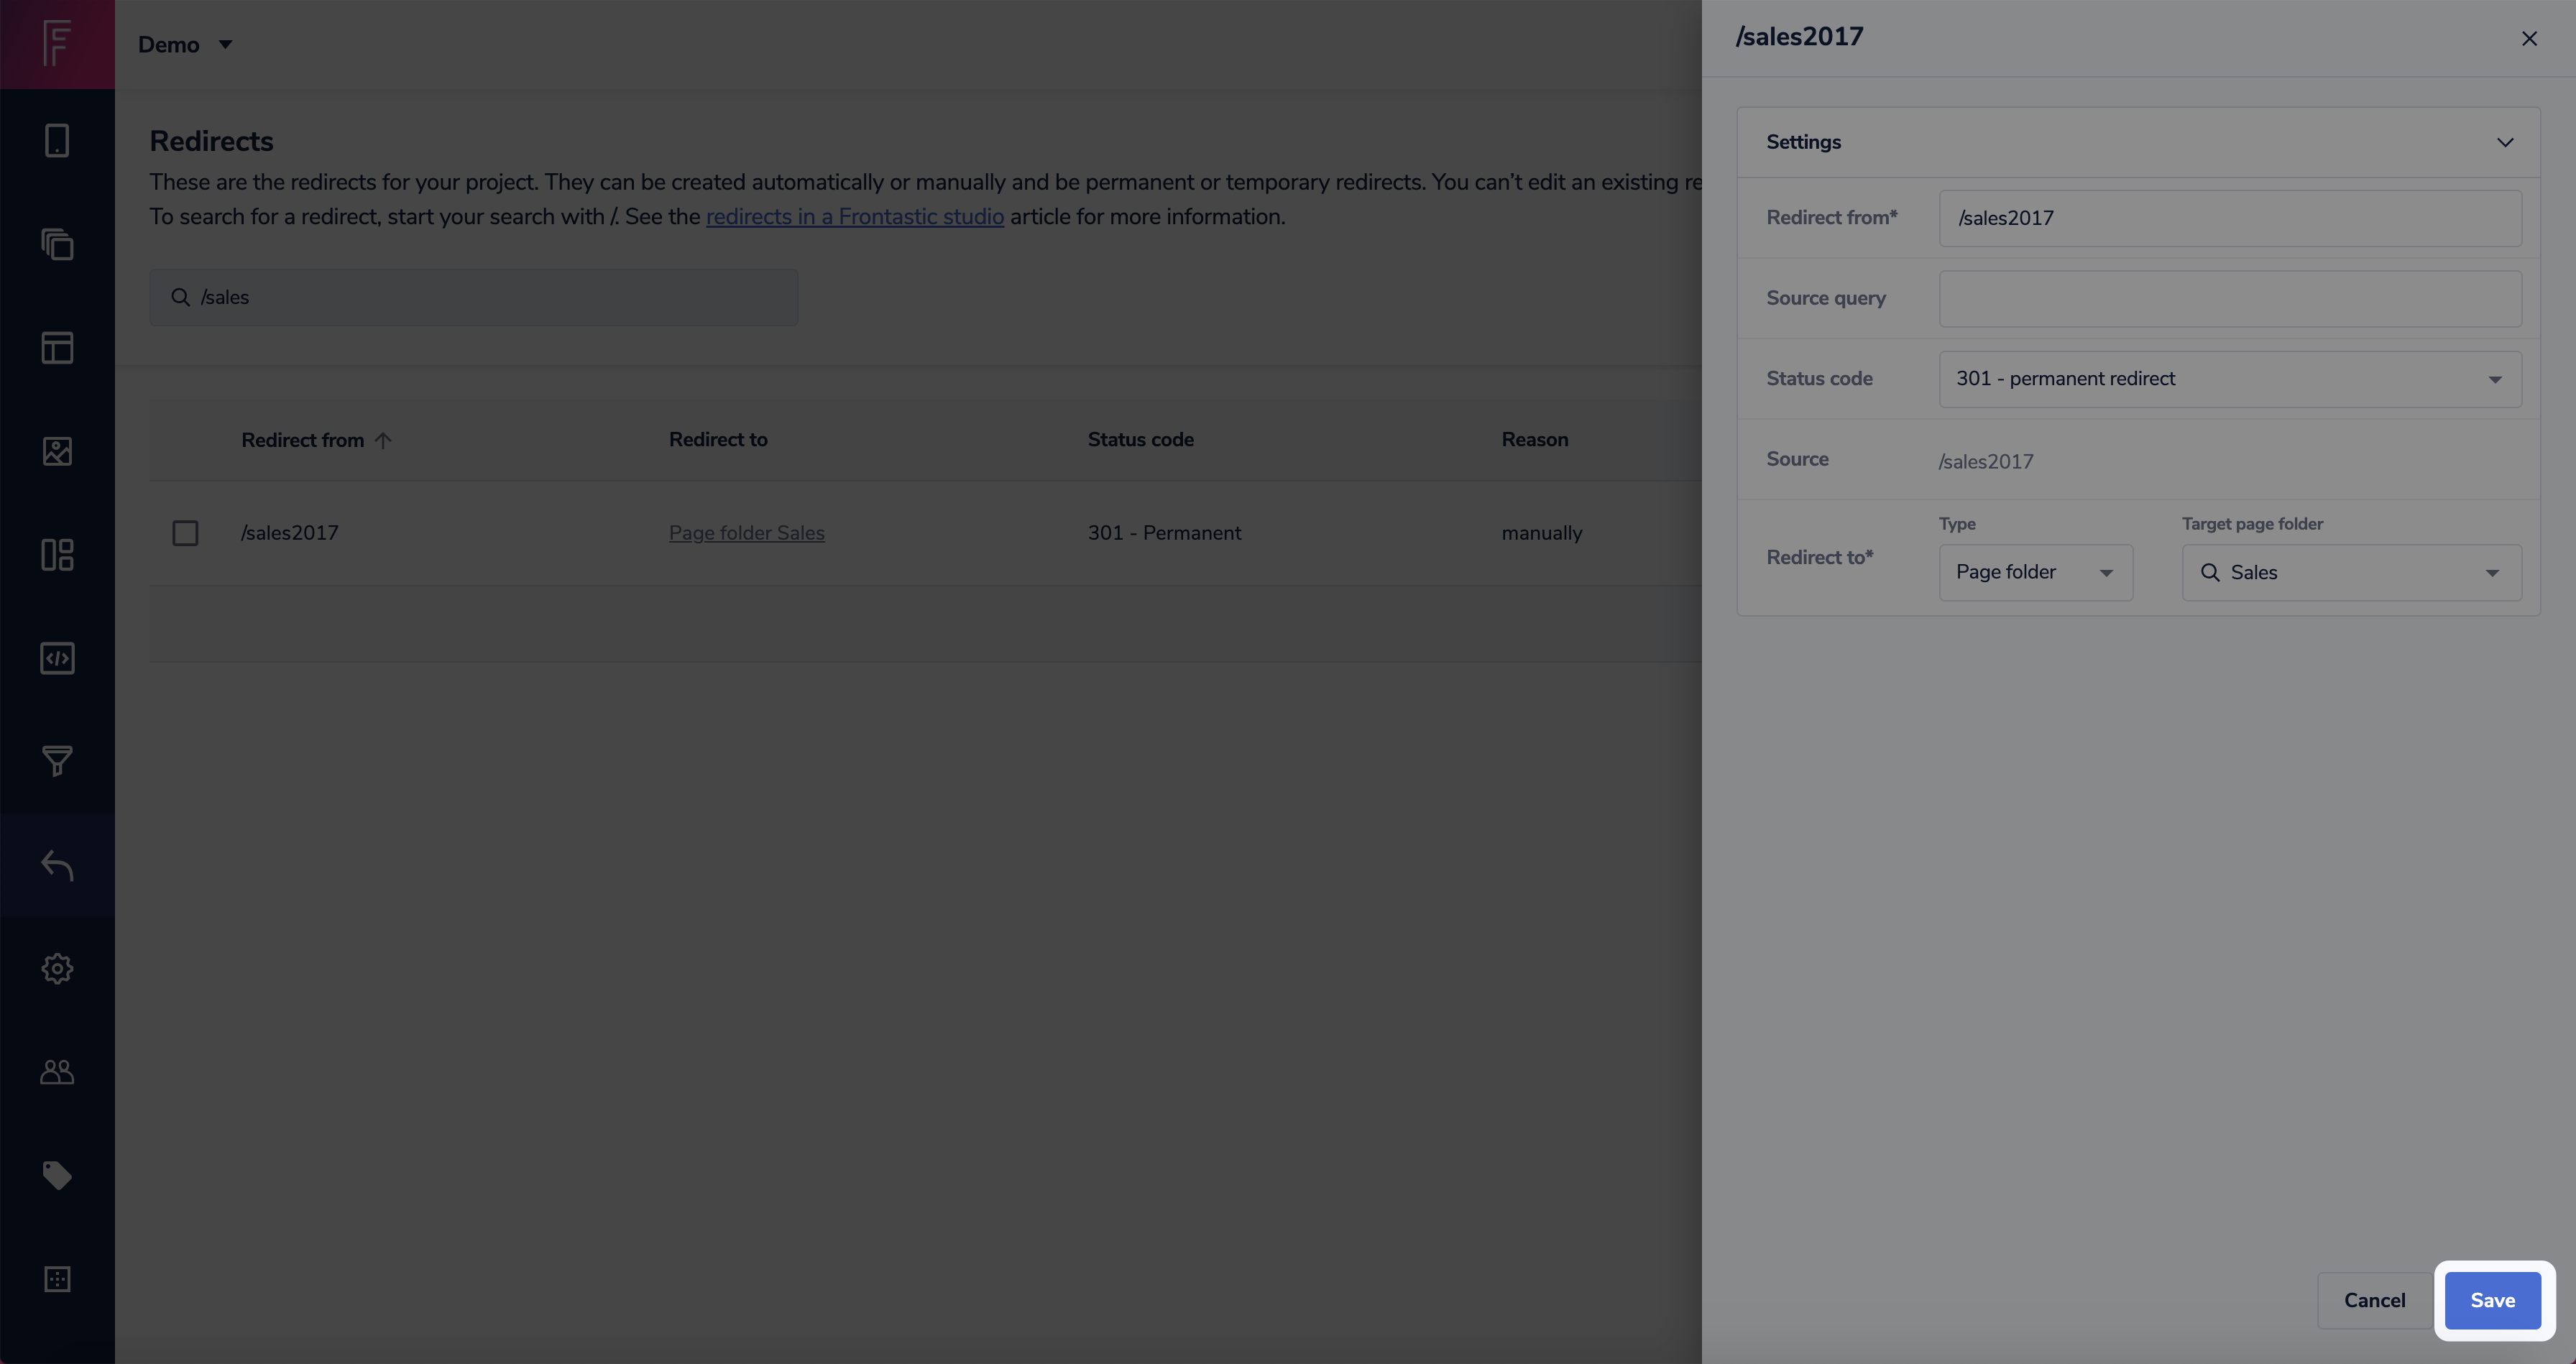
Task: Click the Save button
Action: [2492, 1300]
